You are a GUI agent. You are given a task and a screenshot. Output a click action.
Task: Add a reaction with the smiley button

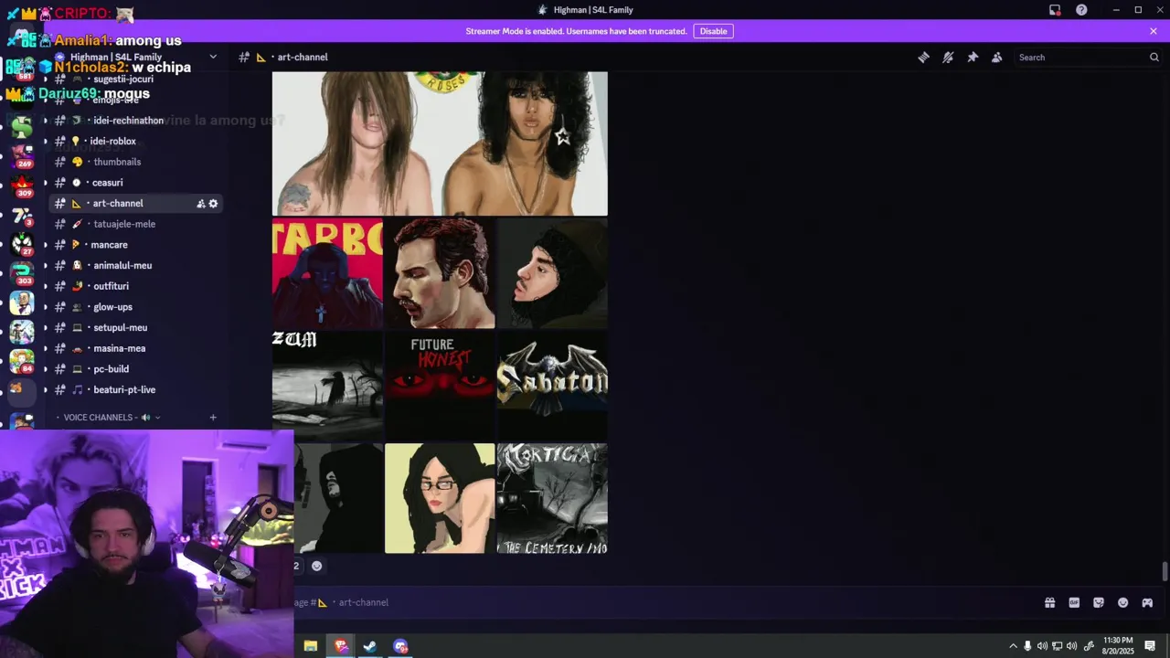pyautogui.click(x=316, y=566)
